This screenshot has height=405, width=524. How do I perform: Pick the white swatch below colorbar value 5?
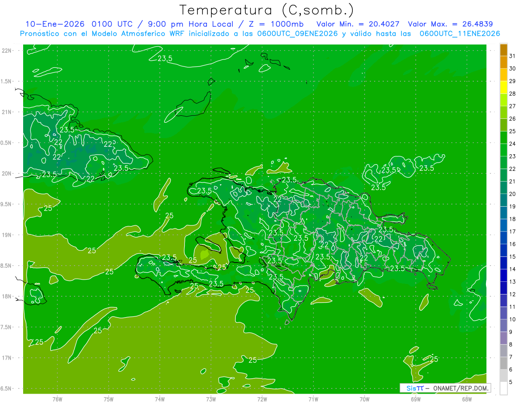click(503, 388)
